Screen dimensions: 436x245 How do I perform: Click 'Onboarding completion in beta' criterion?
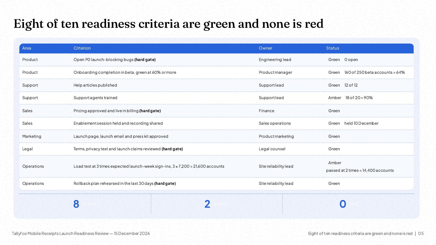[x=125, y=72]
